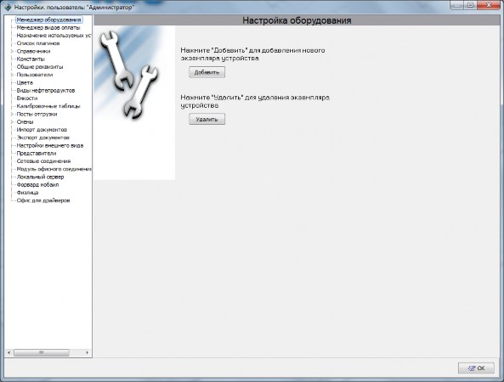This screenshot has height=382, width=504.
Task: Click the application icon in title bar
Action: 8,7
